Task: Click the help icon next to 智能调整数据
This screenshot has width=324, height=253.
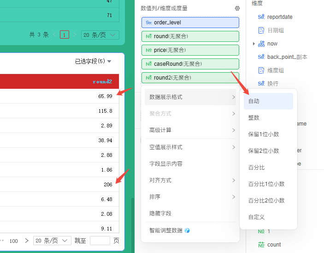Action: click(187, 230)
